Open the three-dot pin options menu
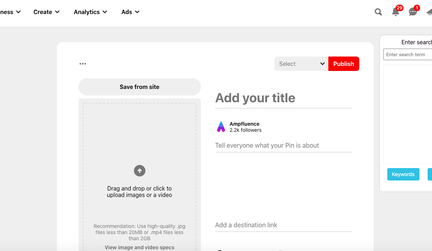The image size is (432, 251). (83, 64)
